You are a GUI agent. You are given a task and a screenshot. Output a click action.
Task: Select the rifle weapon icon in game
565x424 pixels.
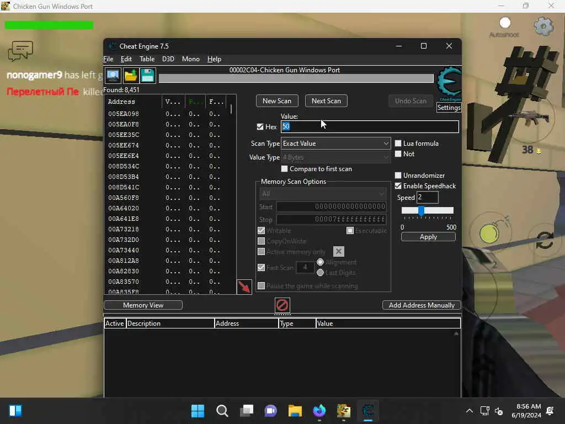(x=529, y=118)
